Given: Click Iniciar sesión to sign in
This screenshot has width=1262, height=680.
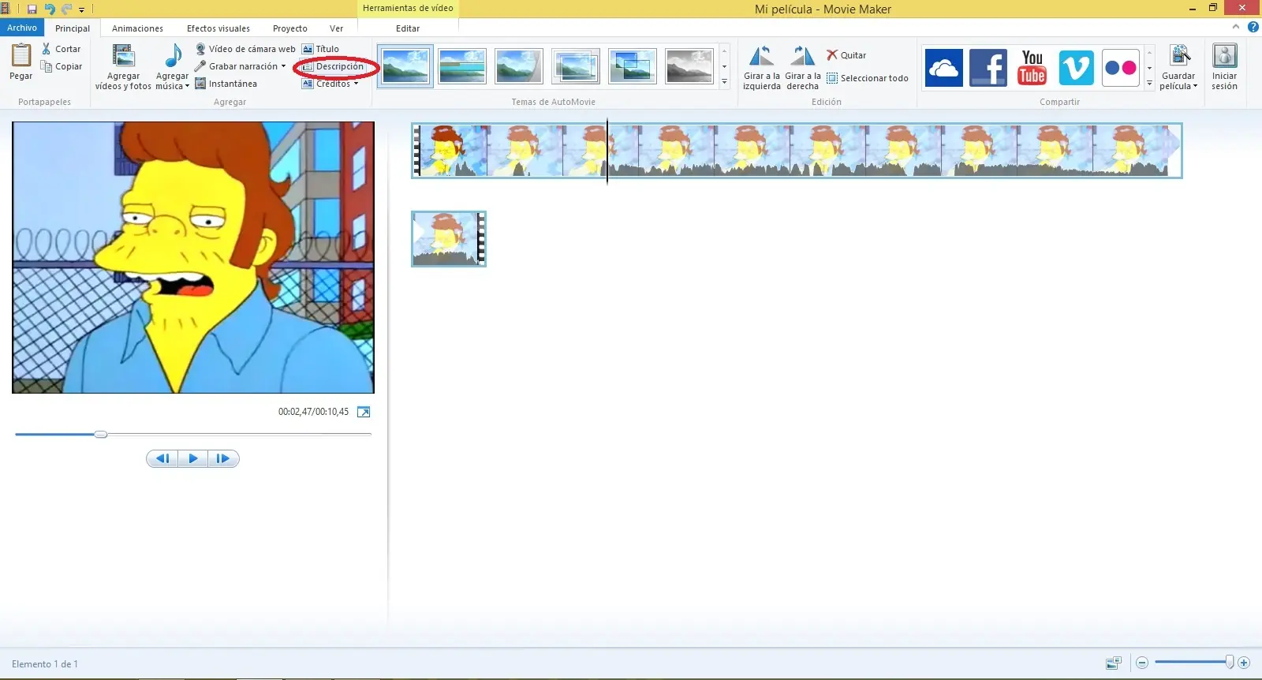Looking at the screenshot, I should pyautogui.click(x=1224, y=68).
